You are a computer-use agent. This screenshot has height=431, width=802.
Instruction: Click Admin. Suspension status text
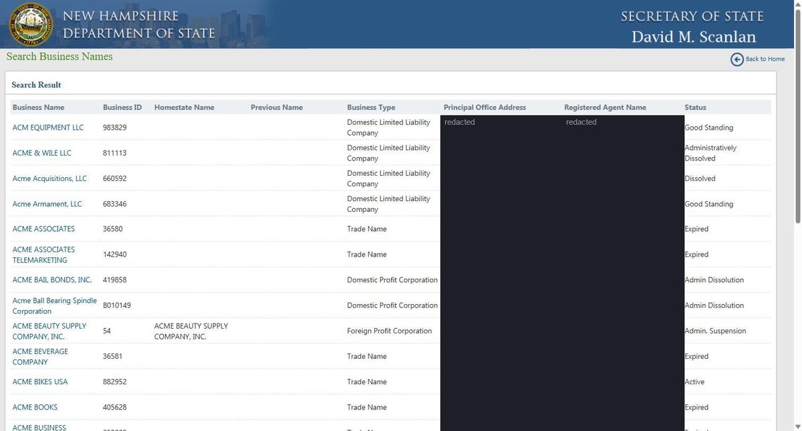[715, 331]
